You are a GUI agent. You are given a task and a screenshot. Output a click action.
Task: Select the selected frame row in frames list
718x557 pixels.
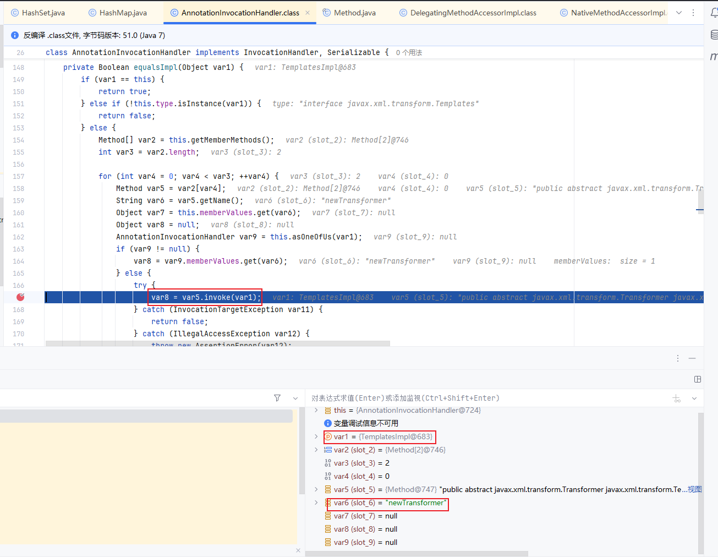coord(146,416)
